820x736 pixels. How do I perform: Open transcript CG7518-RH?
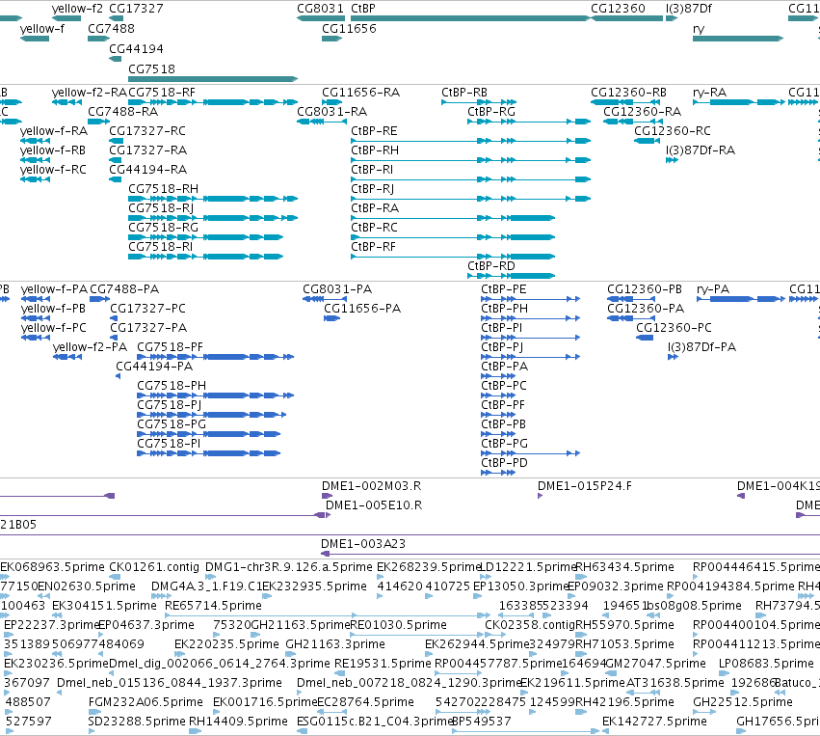(x=163, y=189)
